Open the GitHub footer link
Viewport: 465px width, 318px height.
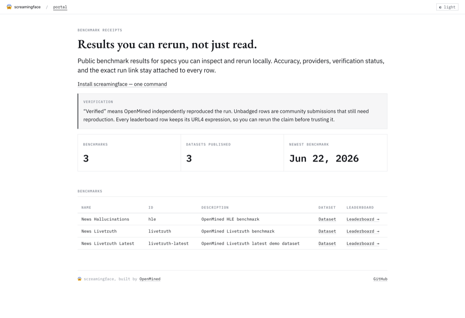click(380, 279)
